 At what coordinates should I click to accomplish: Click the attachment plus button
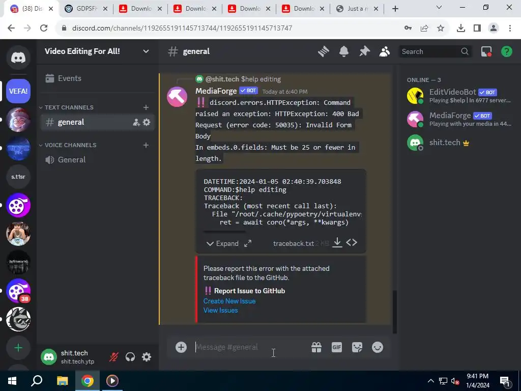click(x=181, y=347)
